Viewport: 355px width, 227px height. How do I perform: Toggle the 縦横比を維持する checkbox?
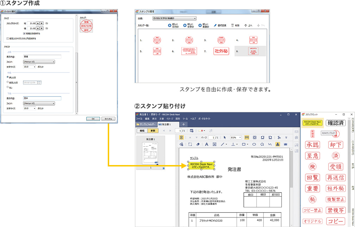[x=24, y=33]
